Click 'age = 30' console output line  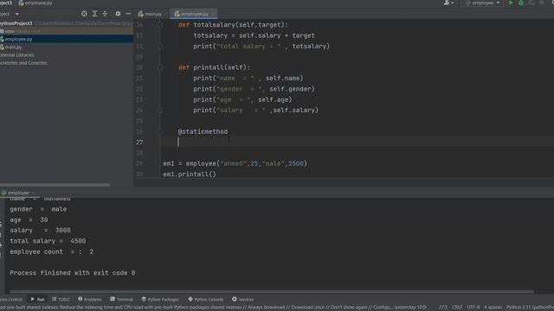click(29, 219)
